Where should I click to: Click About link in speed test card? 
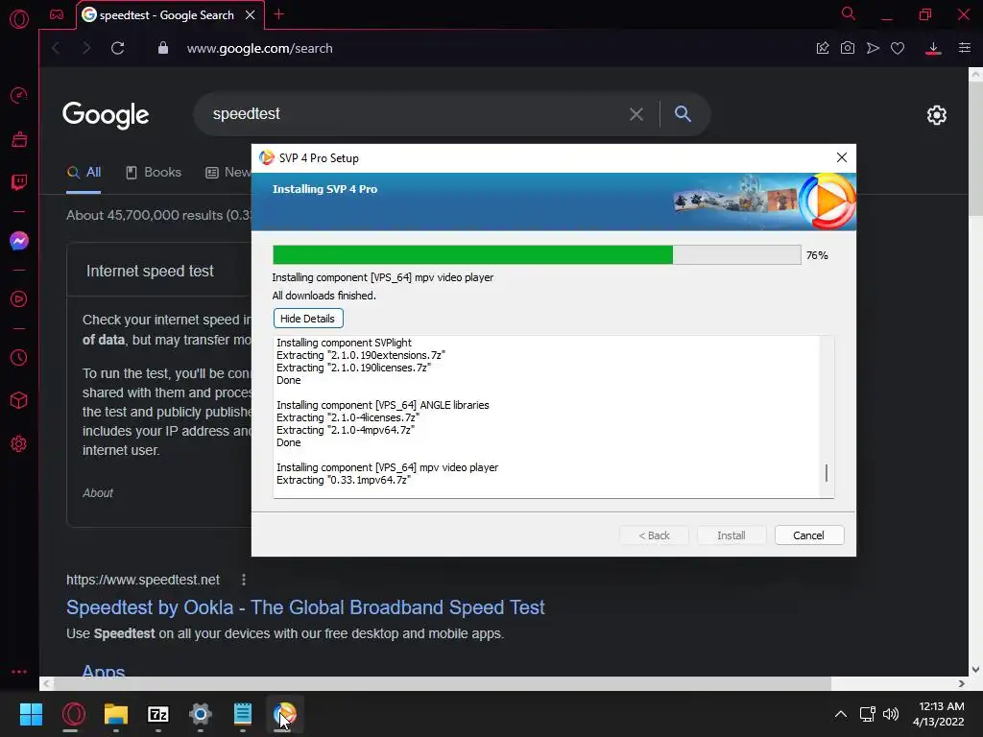click(98, 493)
